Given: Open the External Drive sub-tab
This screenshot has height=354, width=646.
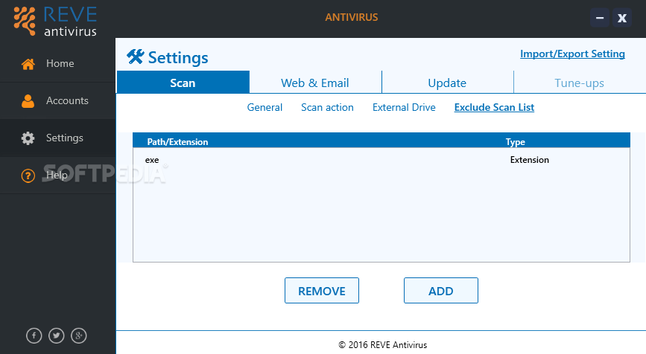Looking at the screenshot, I should 404,107.
